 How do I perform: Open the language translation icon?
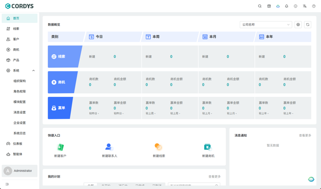304,6
